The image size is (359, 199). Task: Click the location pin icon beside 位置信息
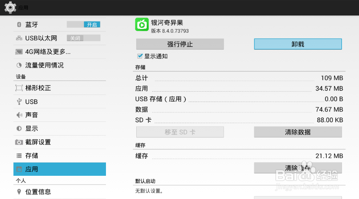point(19,192)
